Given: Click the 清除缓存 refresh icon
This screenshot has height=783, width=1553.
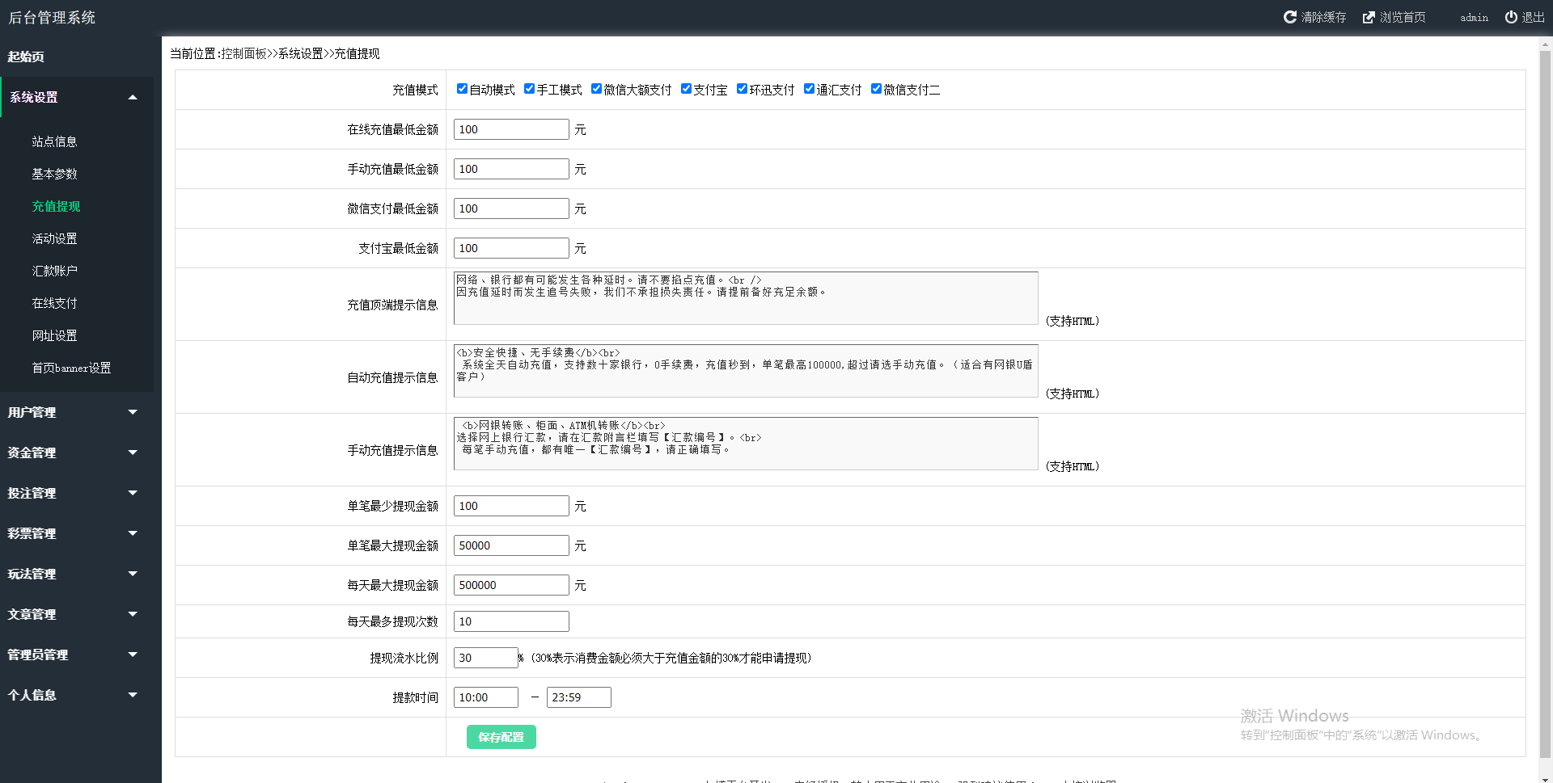Looking at the screenshot, I should point(1290,17).
